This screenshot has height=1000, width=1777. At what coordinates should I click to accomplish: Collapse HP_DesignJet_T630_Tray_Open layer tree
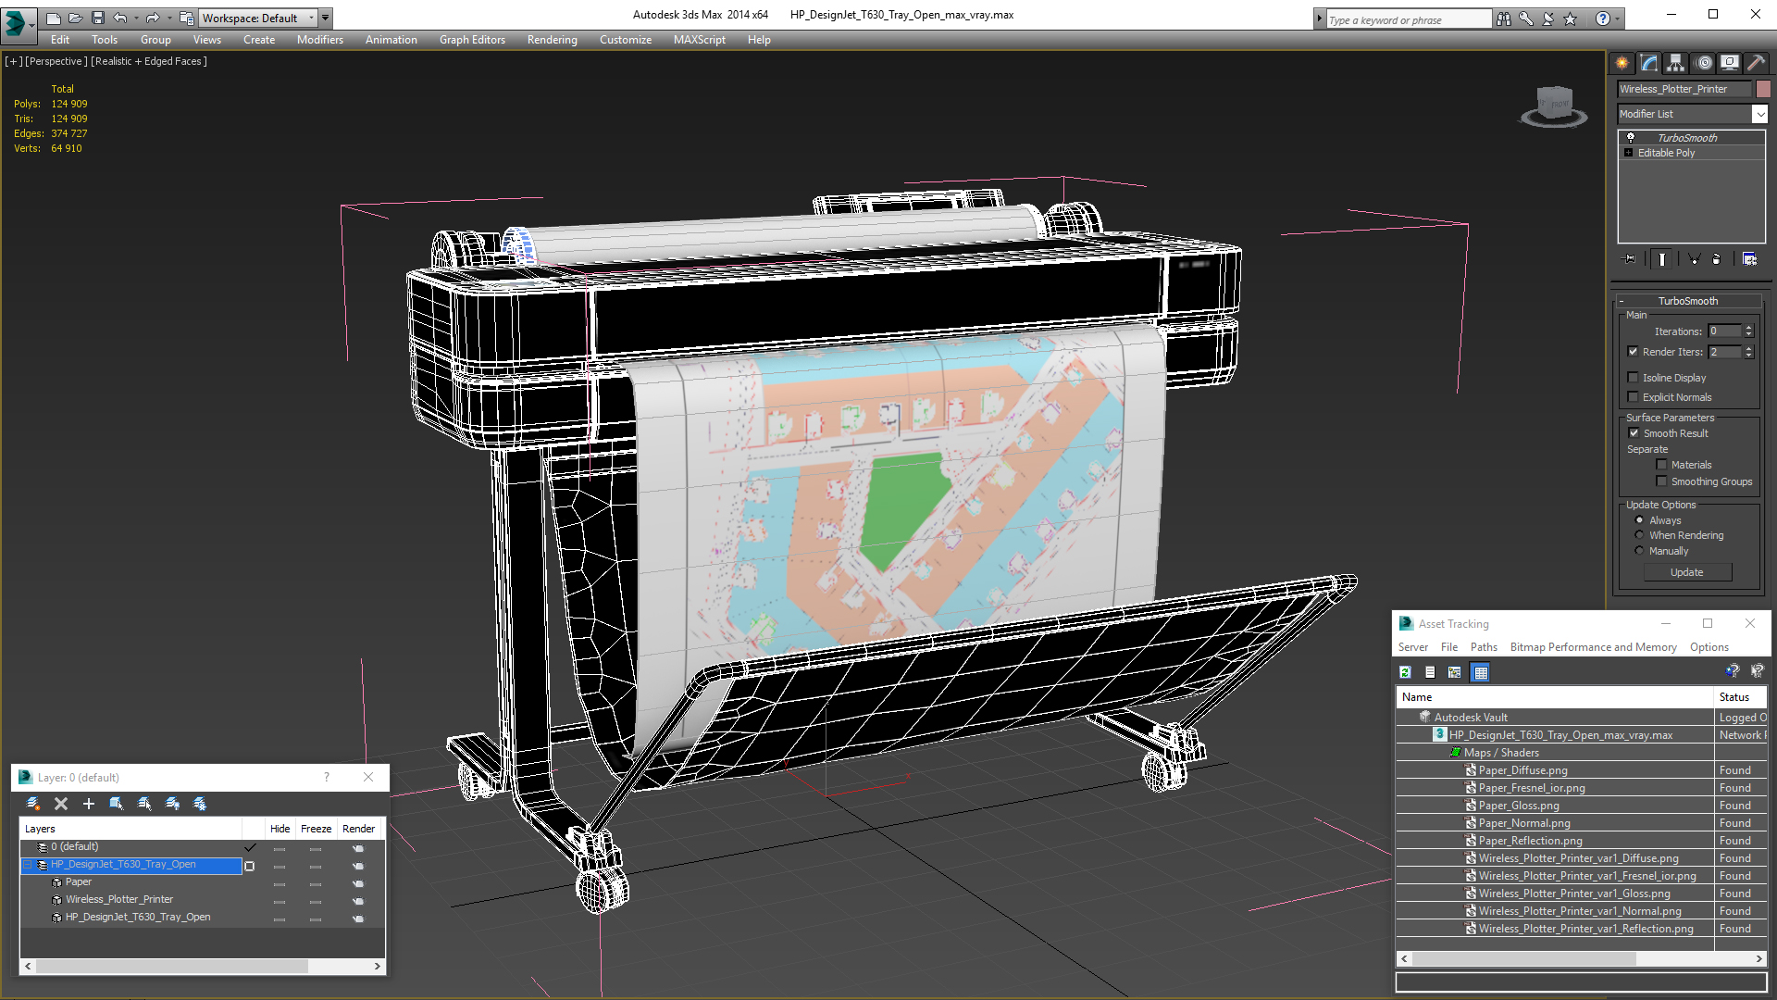tap(28, 865)
